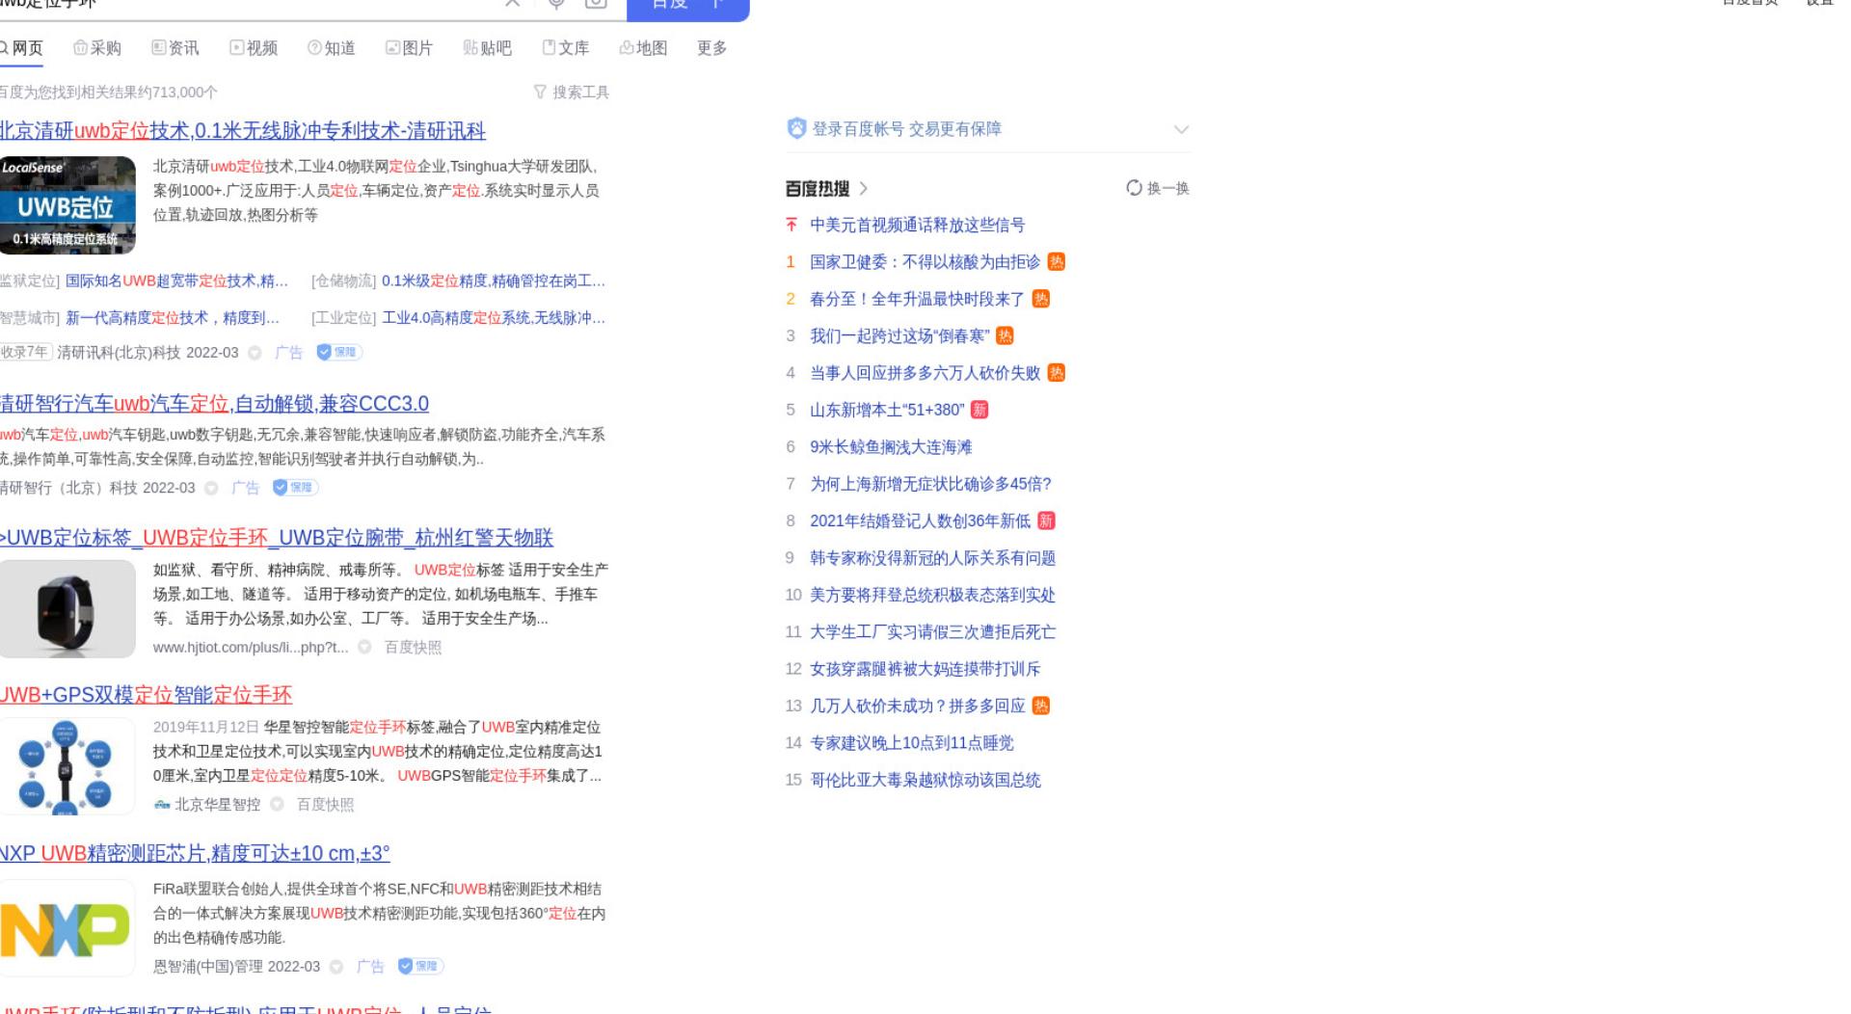
Task: Expand the 登录百度帐号 panel chevron
Action: (1181, 129)
